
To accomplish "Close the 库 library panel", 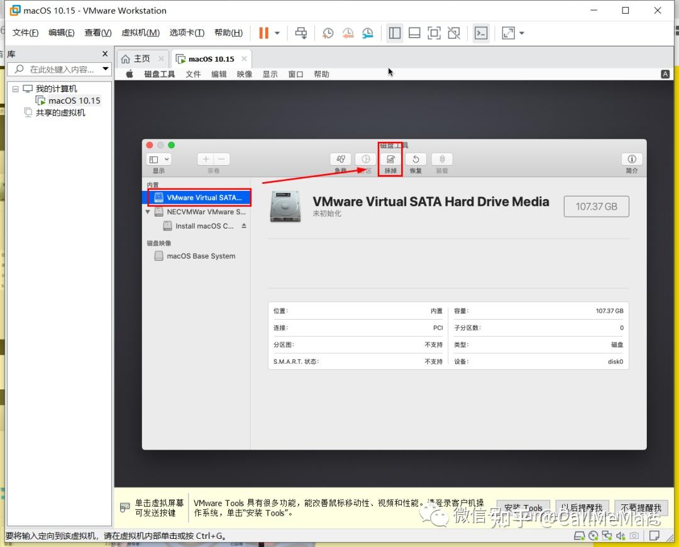I will [105, 53].
